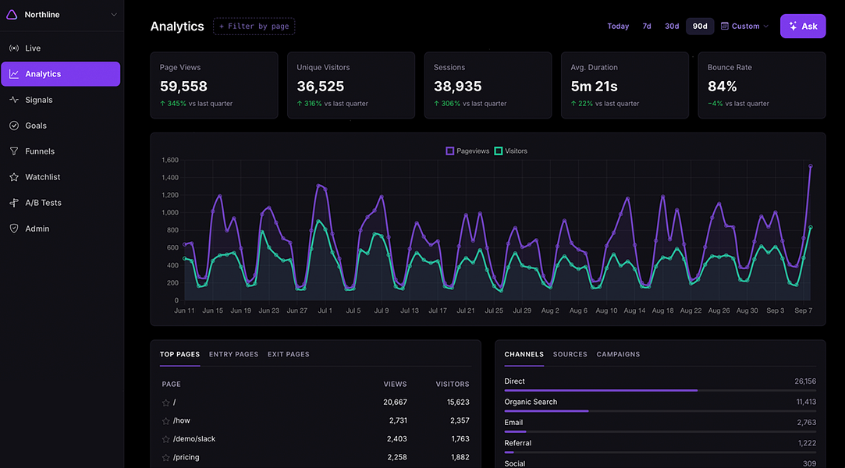Screen dimensions: 845x468
Task: Select the Signals pulse icon
Action: [14, 100]
